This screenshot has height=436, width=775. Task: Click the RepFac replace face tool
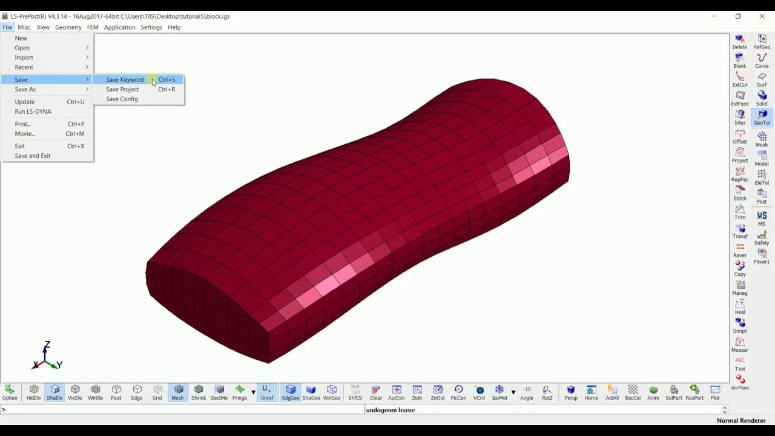coord(740,174)
